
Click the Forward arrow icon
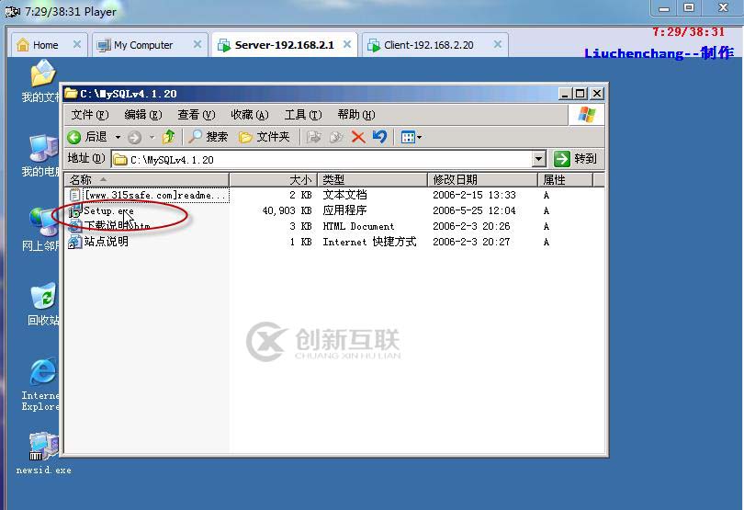tap(134, 137)
